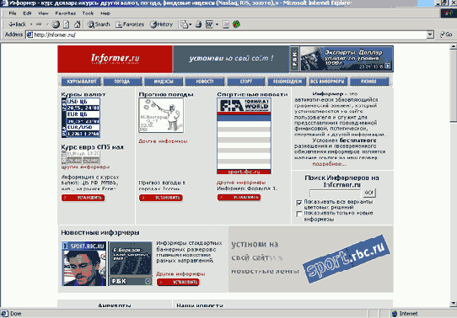The height and width of the screenshot is (318, 457).
Task: Select the Курсы валют navigation tab
Action: pyautogui.click(x=81, y=82)
